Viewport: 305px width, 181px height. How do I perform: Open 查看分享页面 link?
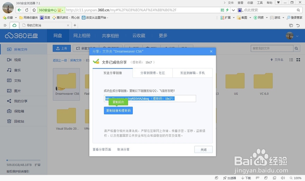coord(102,149)
